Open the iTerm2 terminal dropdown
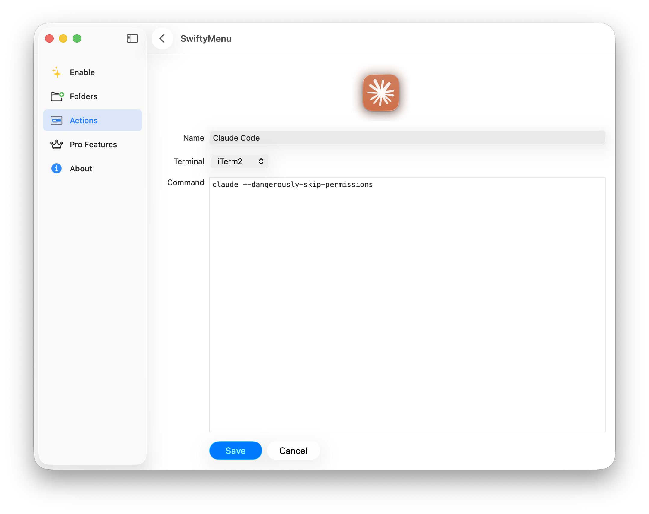The image size is (649, 514). point(239,162)
